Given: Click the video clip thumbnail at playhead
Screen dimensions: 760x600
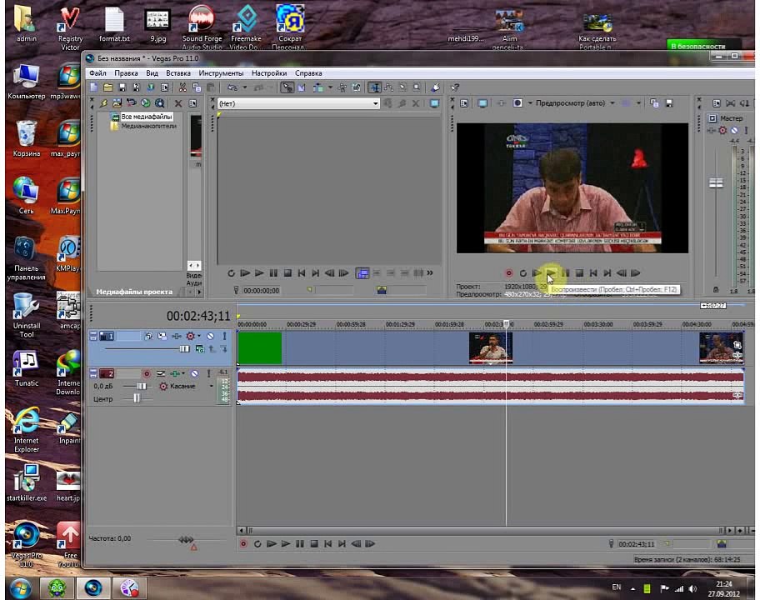Looking at the screenshot, I should pos(491,347).
